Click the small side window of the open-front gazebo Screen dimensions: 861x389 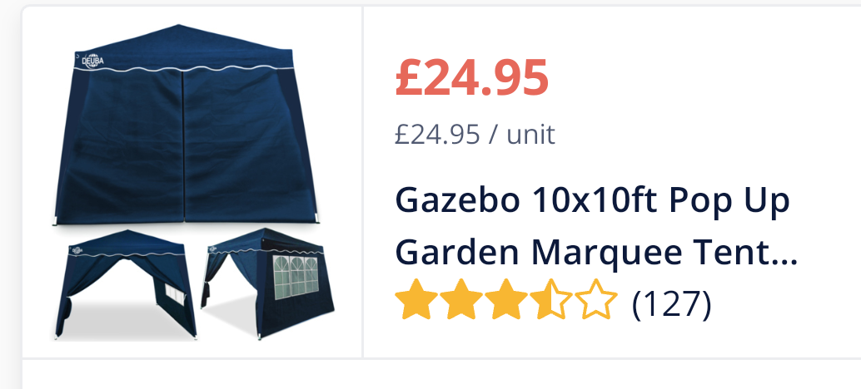[x=175, y=300]
